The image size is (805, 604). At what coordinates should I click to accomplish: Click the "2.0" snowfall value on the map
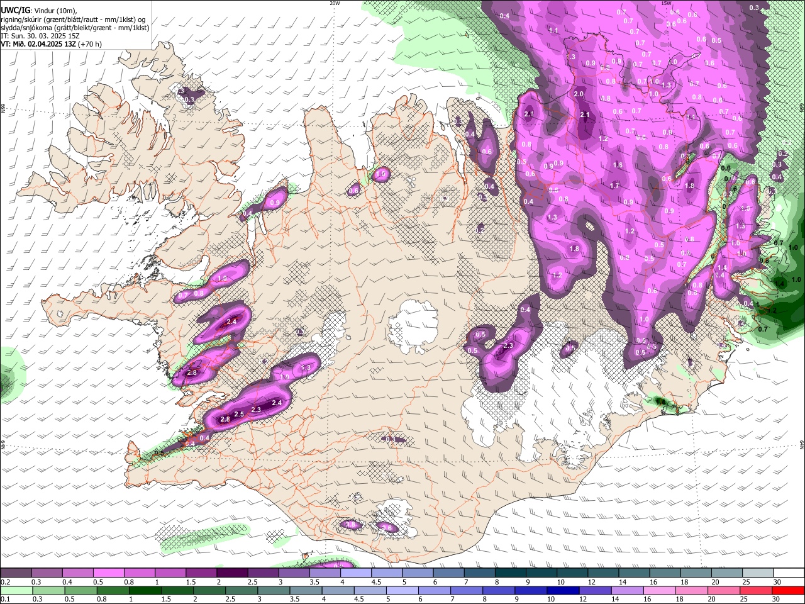pyautogui.click(x=579, y=94)
